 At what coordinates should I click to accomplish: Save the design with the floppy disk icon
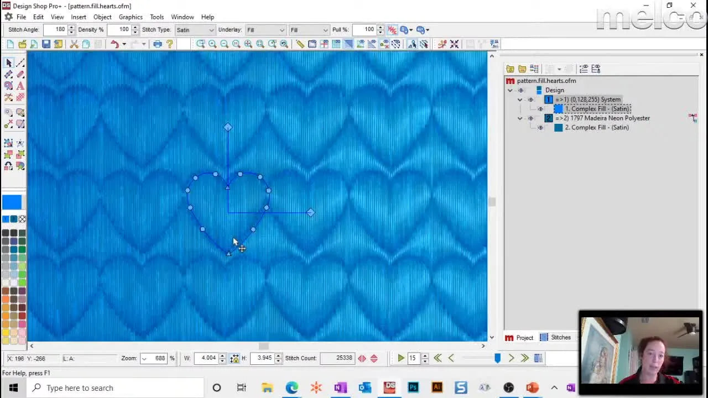(46, 44)
